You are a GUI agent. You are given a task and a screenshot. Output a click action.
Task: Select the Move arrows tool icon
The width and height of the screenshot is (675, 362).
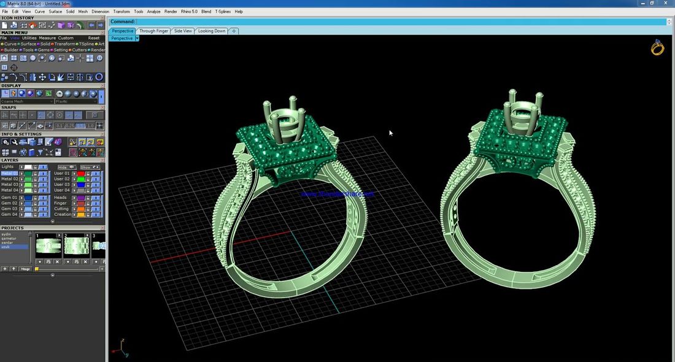[42, 77]
